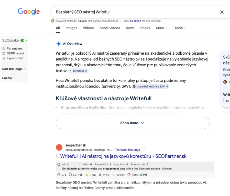The height and width of the screenshot is (196, 230).
Task: View page source via SEOquake source icon
Action: (114, 175)
